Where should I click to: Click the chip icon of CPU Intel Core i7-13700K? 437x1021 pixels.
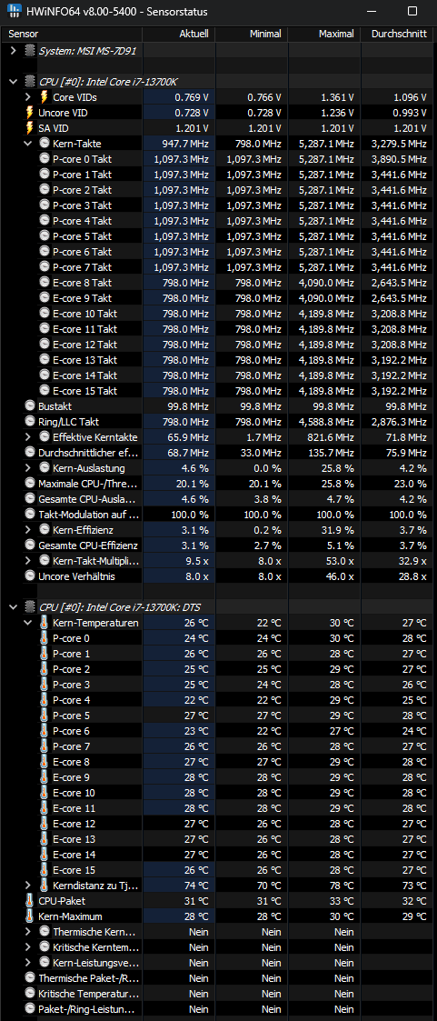tap(30, 82)
